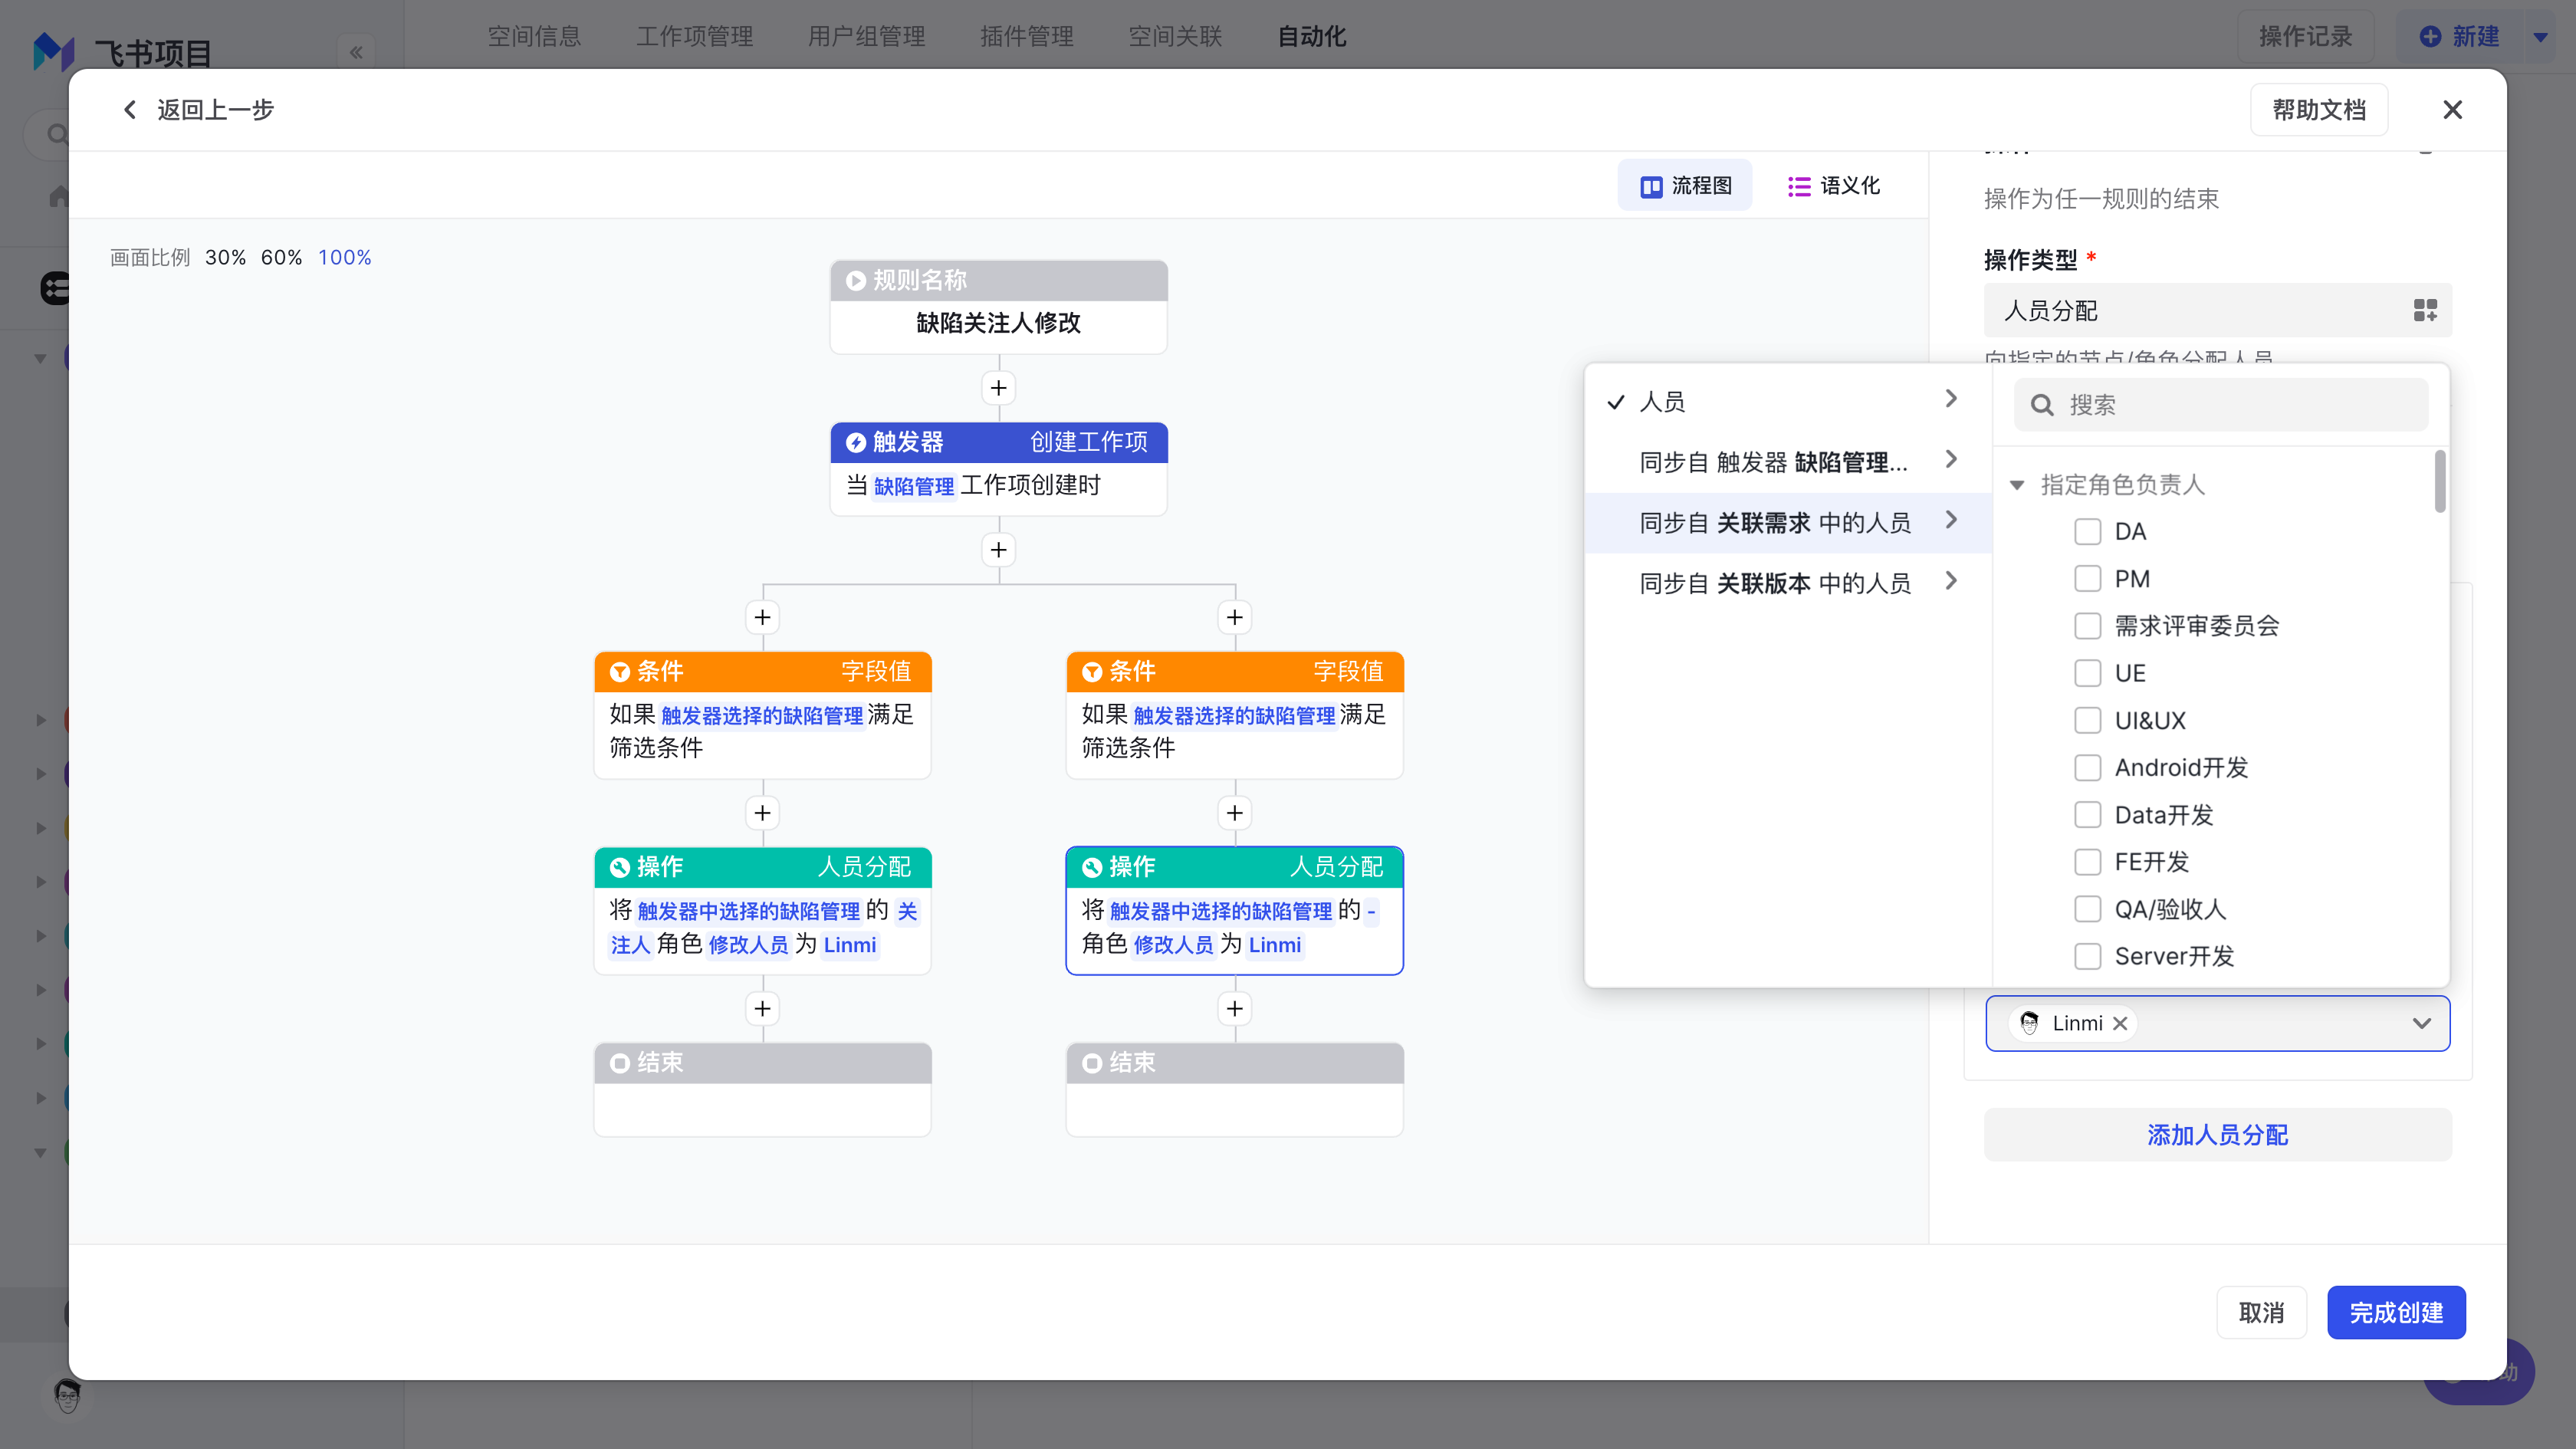Image resolution: width=2576 pixels, height=1449 pixels.
Task: Choose 同步自 关联版本 中的人员 option
Action: (1788, 583)
